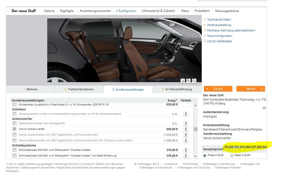281x173 pixels.
Task: Open the Farbkombinationen tab
Action: pos(79,89)
